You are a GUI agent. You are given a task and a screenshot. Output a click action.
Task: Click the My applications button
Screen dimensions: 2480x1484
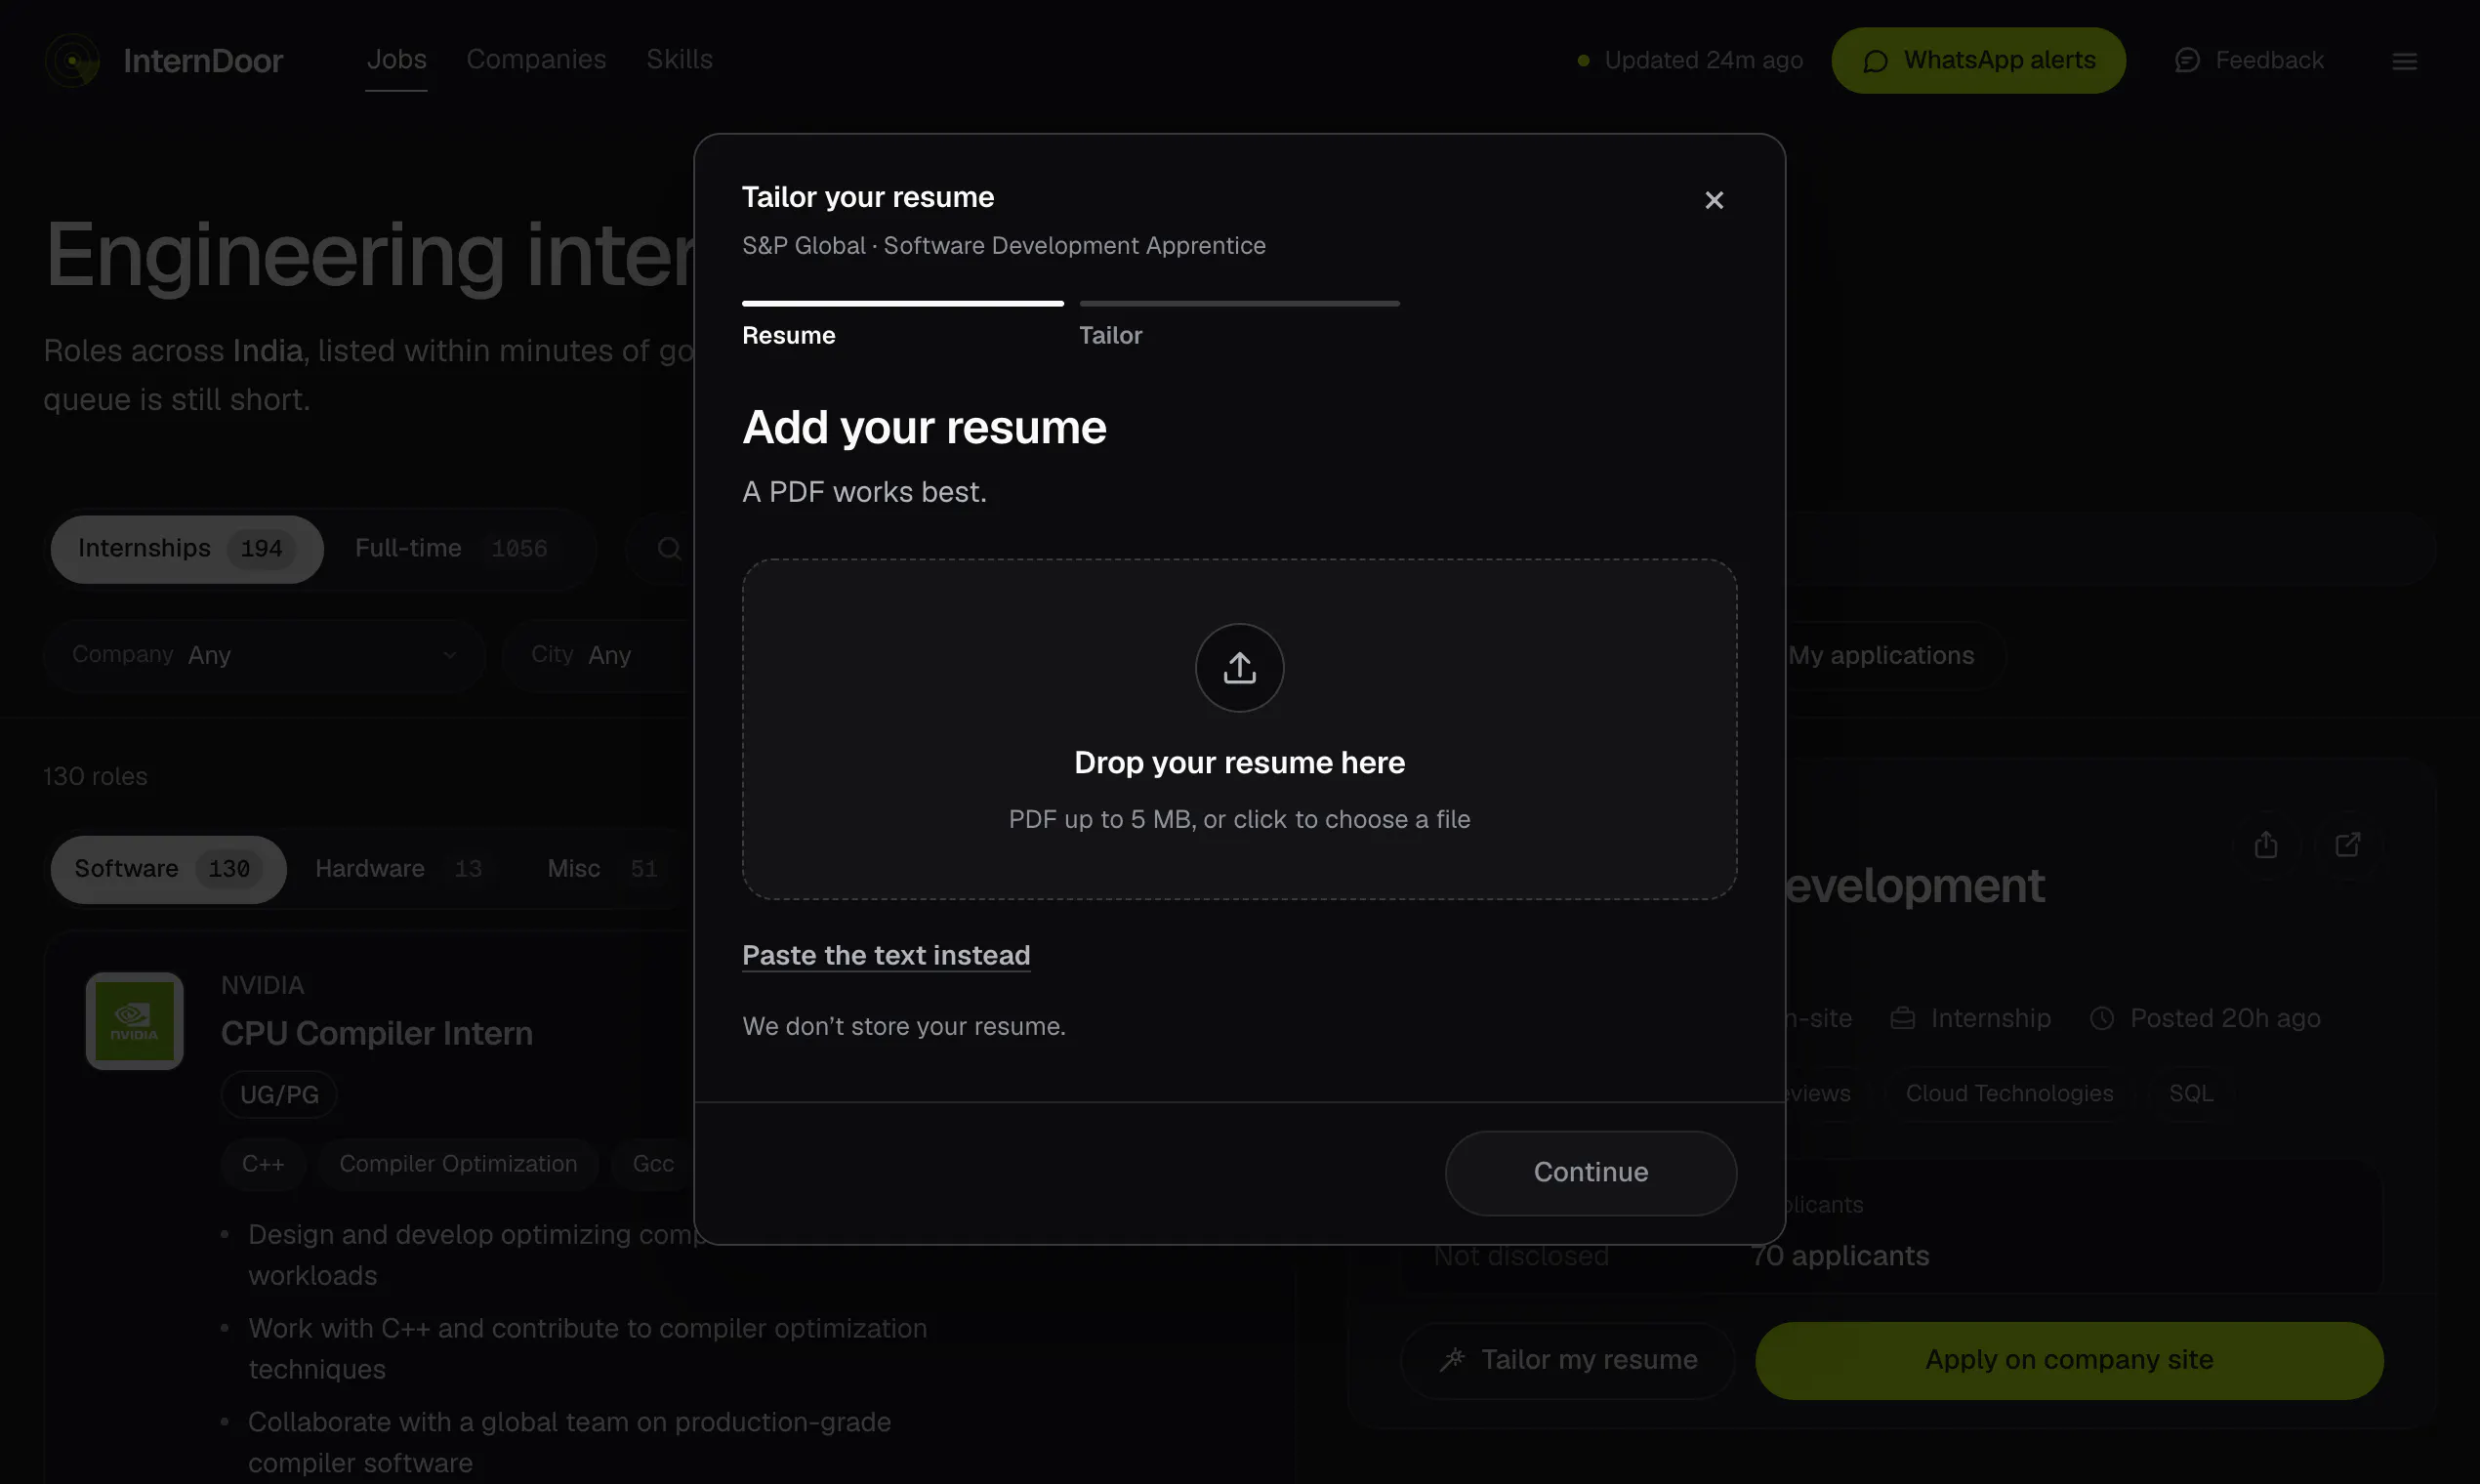1881,655
